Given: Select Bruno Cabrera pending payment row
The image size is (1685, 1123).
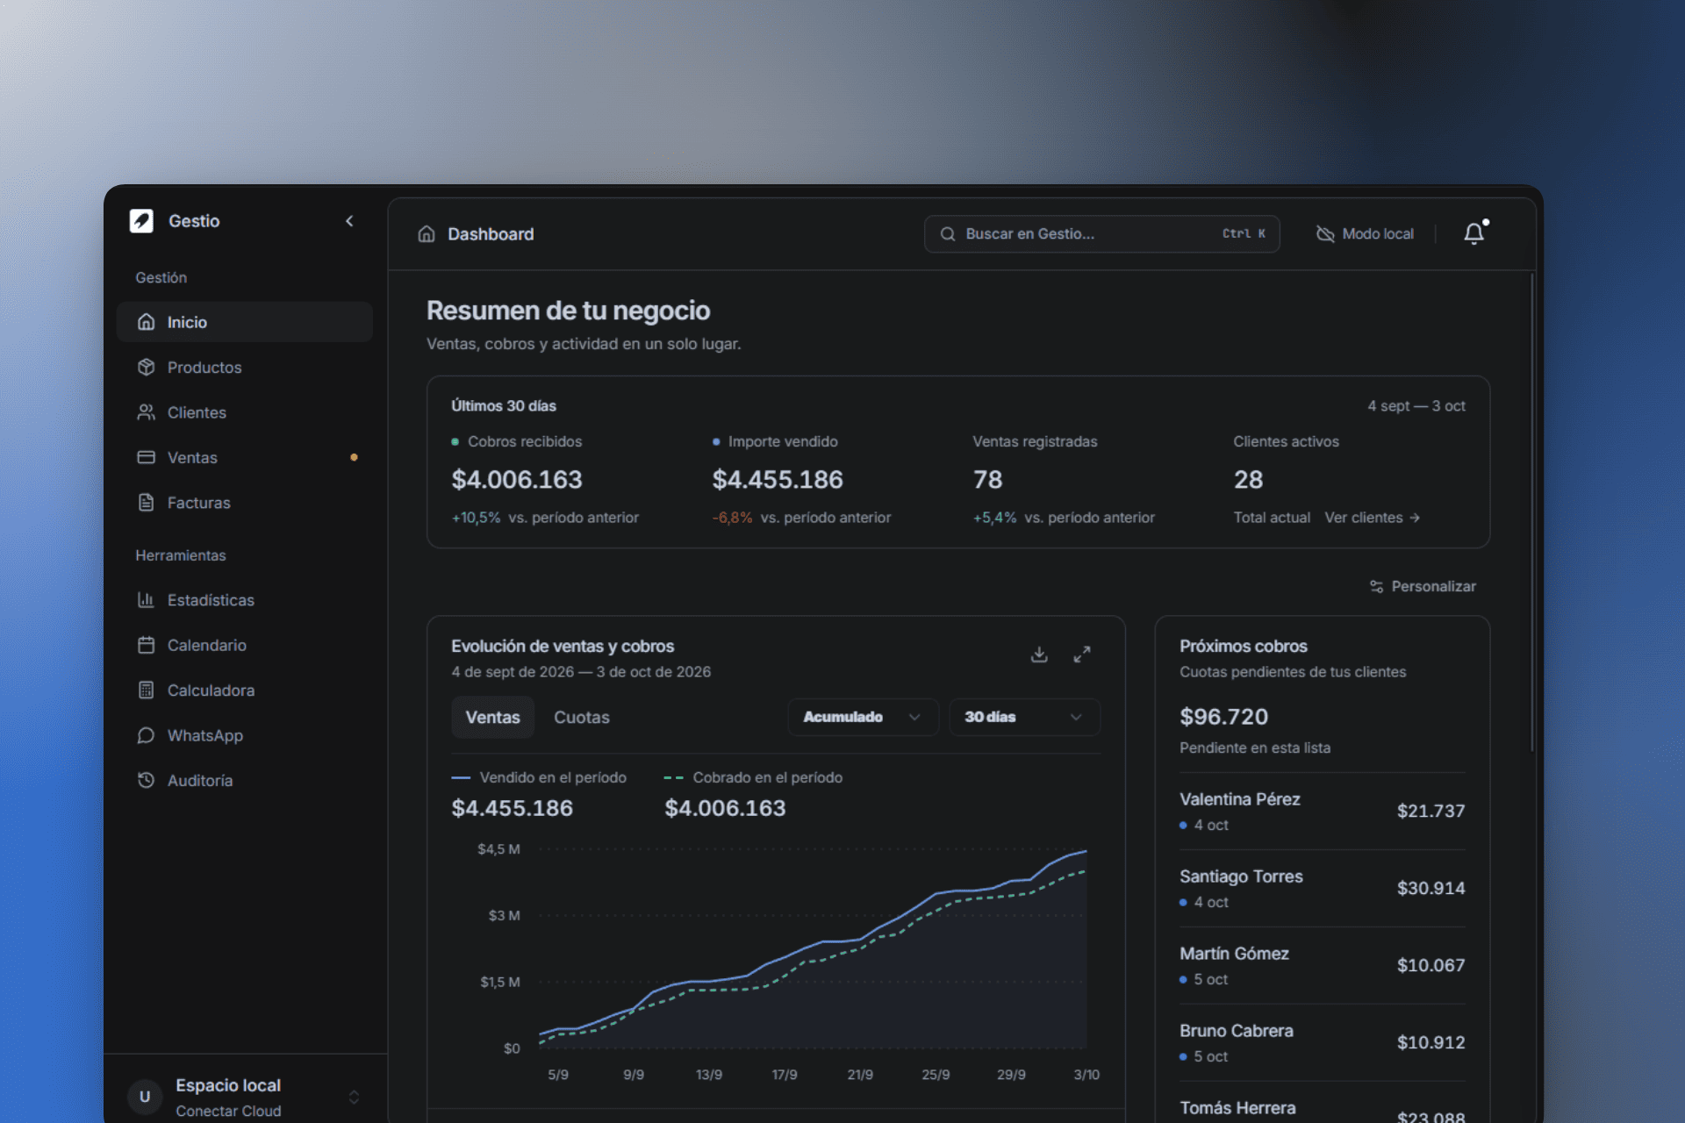Looking at the screenshot, I should [x=1322, y=1043].
